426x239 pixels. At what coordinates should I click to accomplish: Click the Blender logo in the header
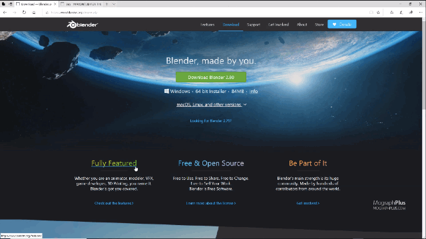[x=83, y=25]
